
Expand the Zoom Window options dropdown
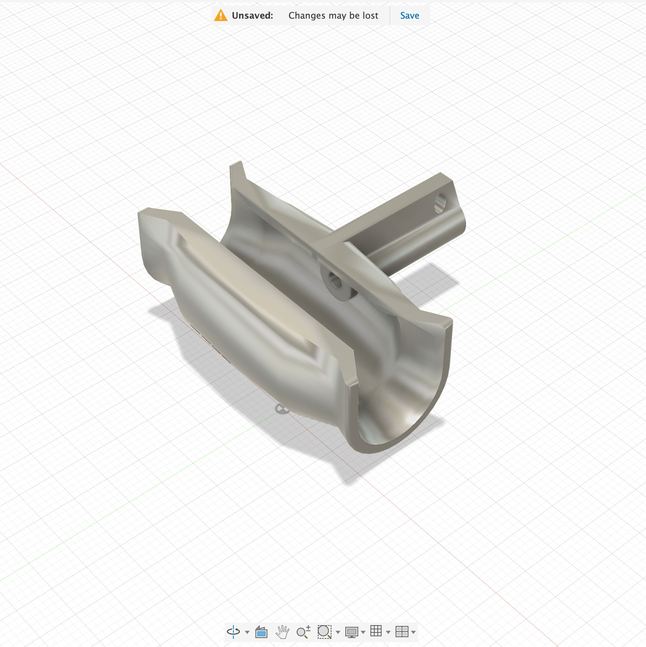coord(338,632)
